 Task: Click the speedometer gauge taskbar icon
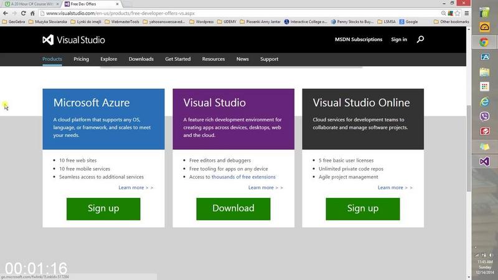tap(484, 27)
